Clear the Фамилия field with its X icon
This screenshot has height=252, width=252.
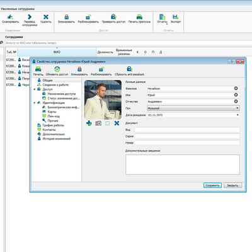point(236,88)
